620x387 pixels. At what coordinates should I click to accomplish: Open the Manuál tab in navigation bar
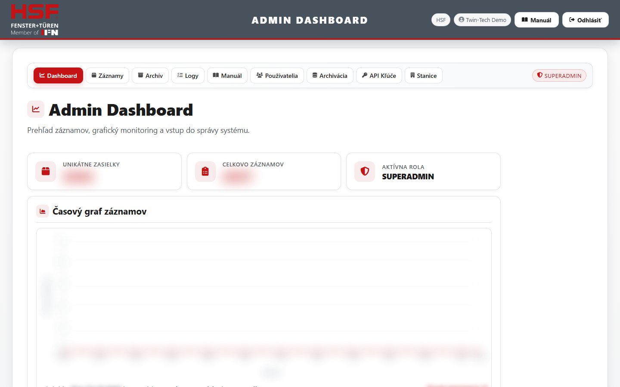coord(227,76)
